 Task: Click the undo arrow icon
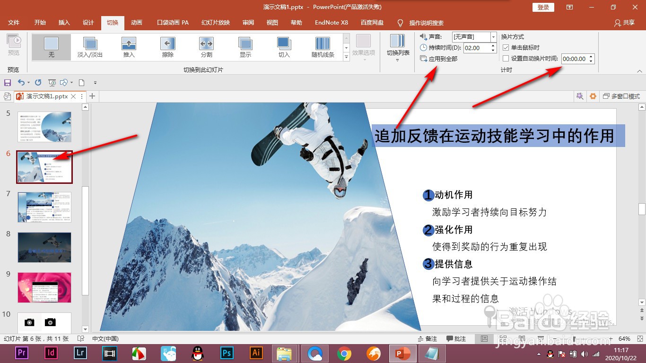pos(21,82)
